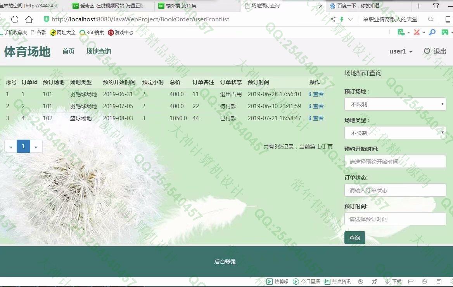This screenshot has height=287, width=453.
Task: View the 已付款 basketball order
Action: [x=316, y=118]
